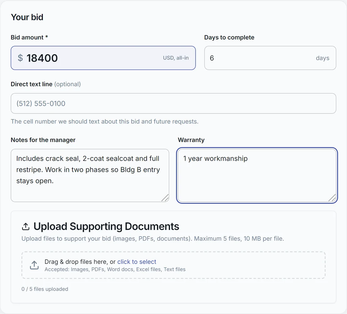
Task: Click the cell number helper text
Action: (105, 121)
